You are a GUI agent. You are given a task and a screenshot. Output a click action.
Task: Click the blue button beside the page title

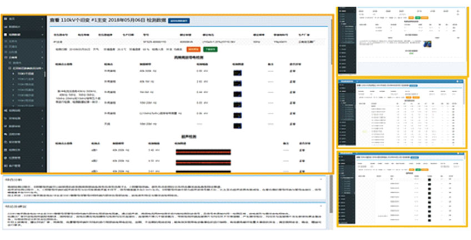[179, 21]
